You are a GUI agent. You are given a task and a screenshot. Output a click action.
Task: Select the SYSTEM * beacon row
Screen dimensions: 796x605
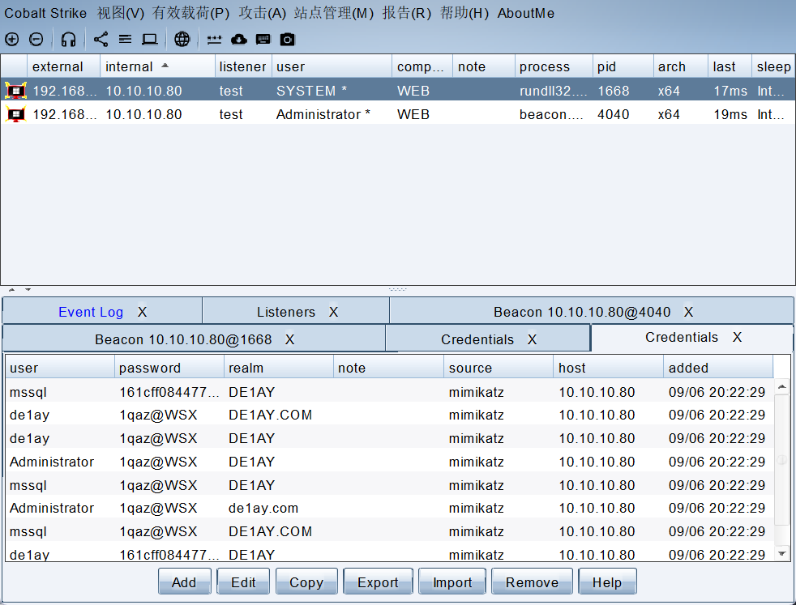[397, 91]
